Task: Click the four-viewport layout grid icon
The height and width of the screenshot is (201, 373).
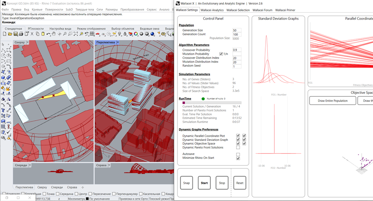Action: 92,34
